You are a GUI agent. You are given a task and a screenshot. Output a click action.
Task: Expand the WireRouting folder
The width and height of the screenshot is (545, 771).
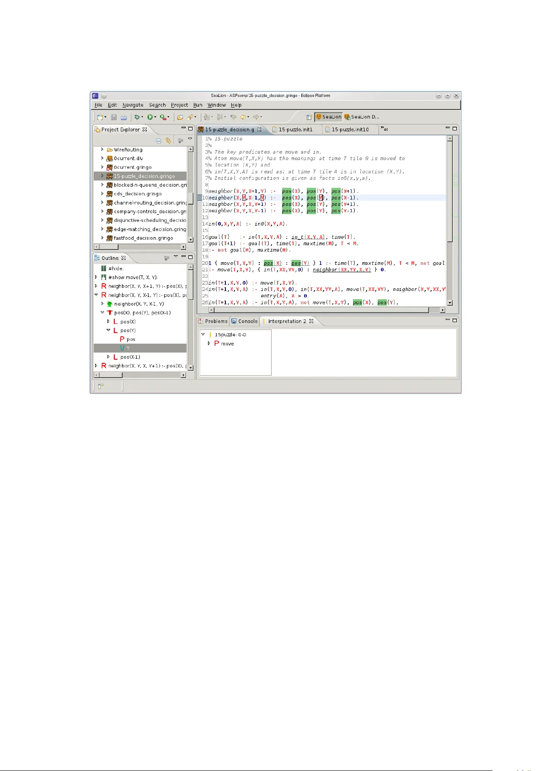(102, 150)
